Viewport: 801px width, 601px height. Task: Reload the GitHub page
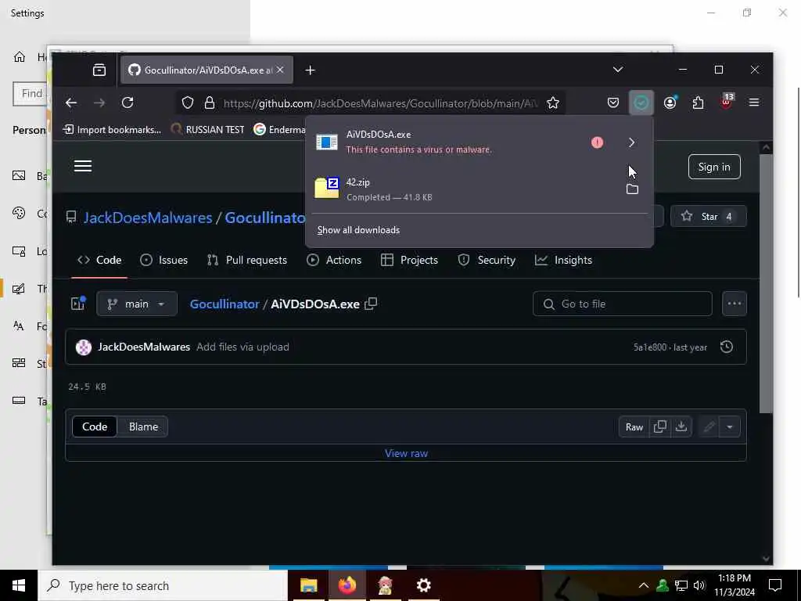(x=128, y=103)
